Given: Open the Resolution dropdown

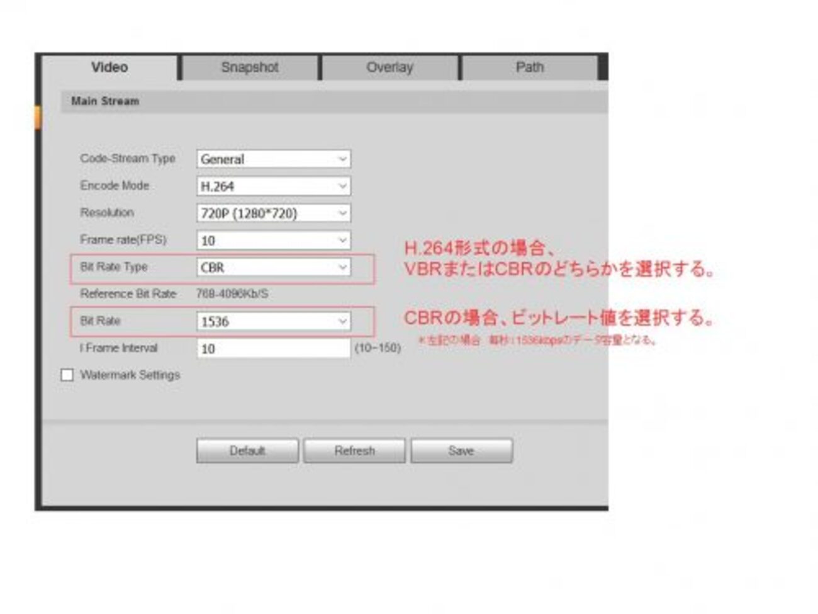Looking at the screenshot, I should (x=274, y=213).
